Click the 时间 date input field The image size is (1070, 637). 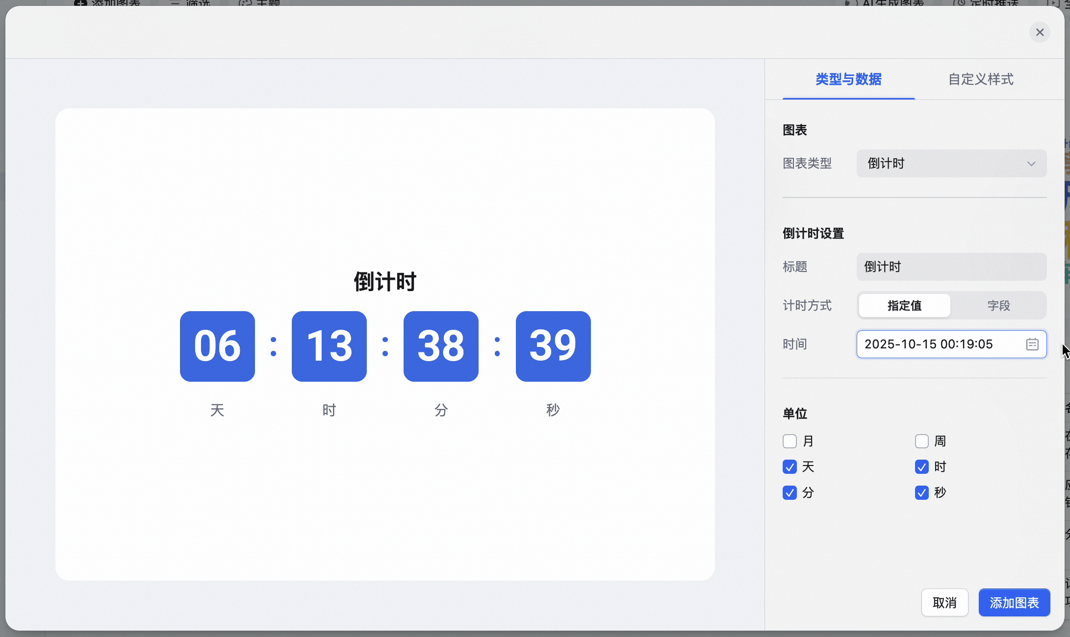pos(951,344)
